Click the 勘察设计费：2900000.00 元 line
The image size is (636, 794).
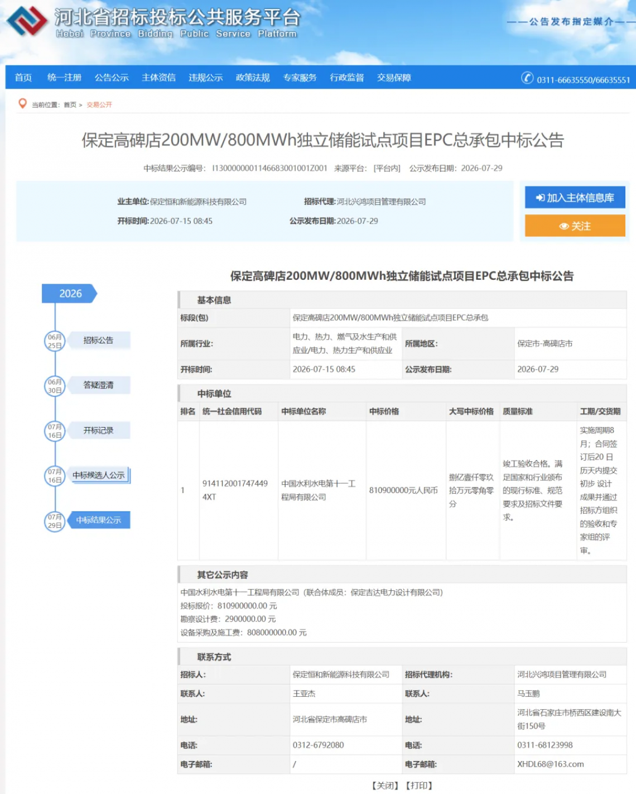(x=228, y=619)
